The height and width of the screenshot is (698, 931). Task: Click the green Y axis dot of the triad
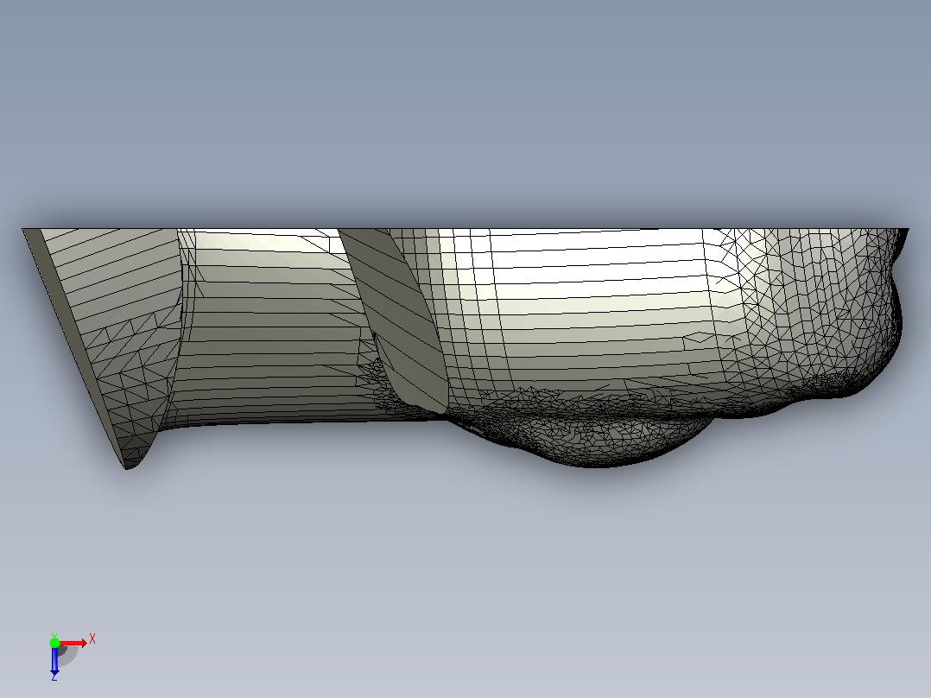pyautogui.click(x=54, y=643)
